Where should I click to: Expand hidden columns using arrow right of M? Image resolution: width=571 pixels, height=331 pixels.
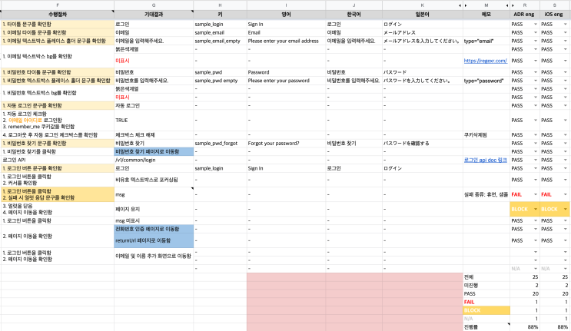pos(507,5)
